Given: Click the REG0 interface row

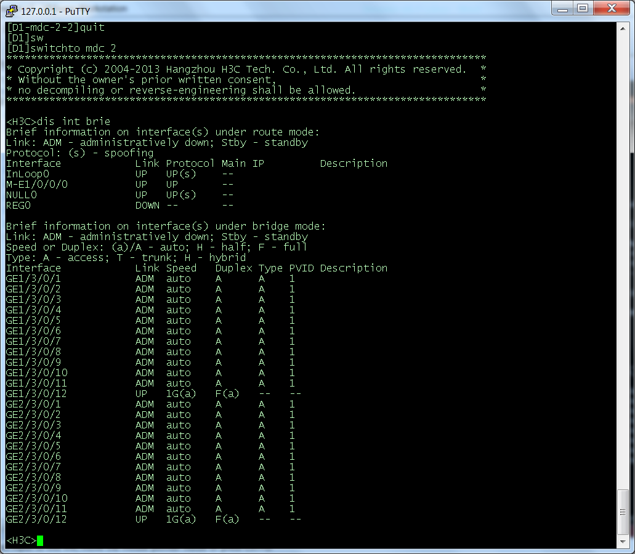Looking at the screenshot, I should coord(120,206).
